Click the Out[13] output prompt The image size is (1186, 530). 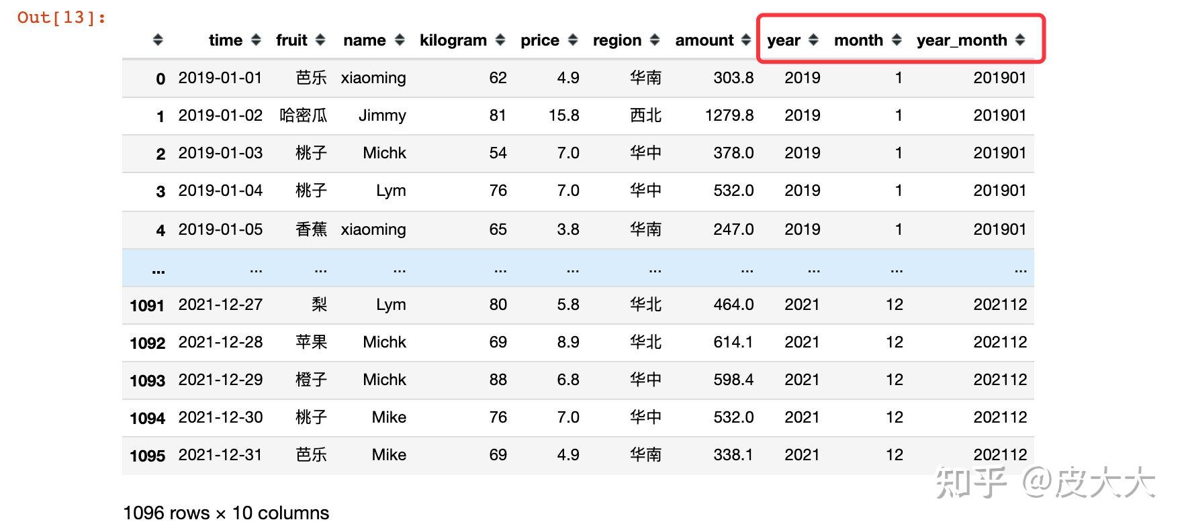click(x=61, y=17)
